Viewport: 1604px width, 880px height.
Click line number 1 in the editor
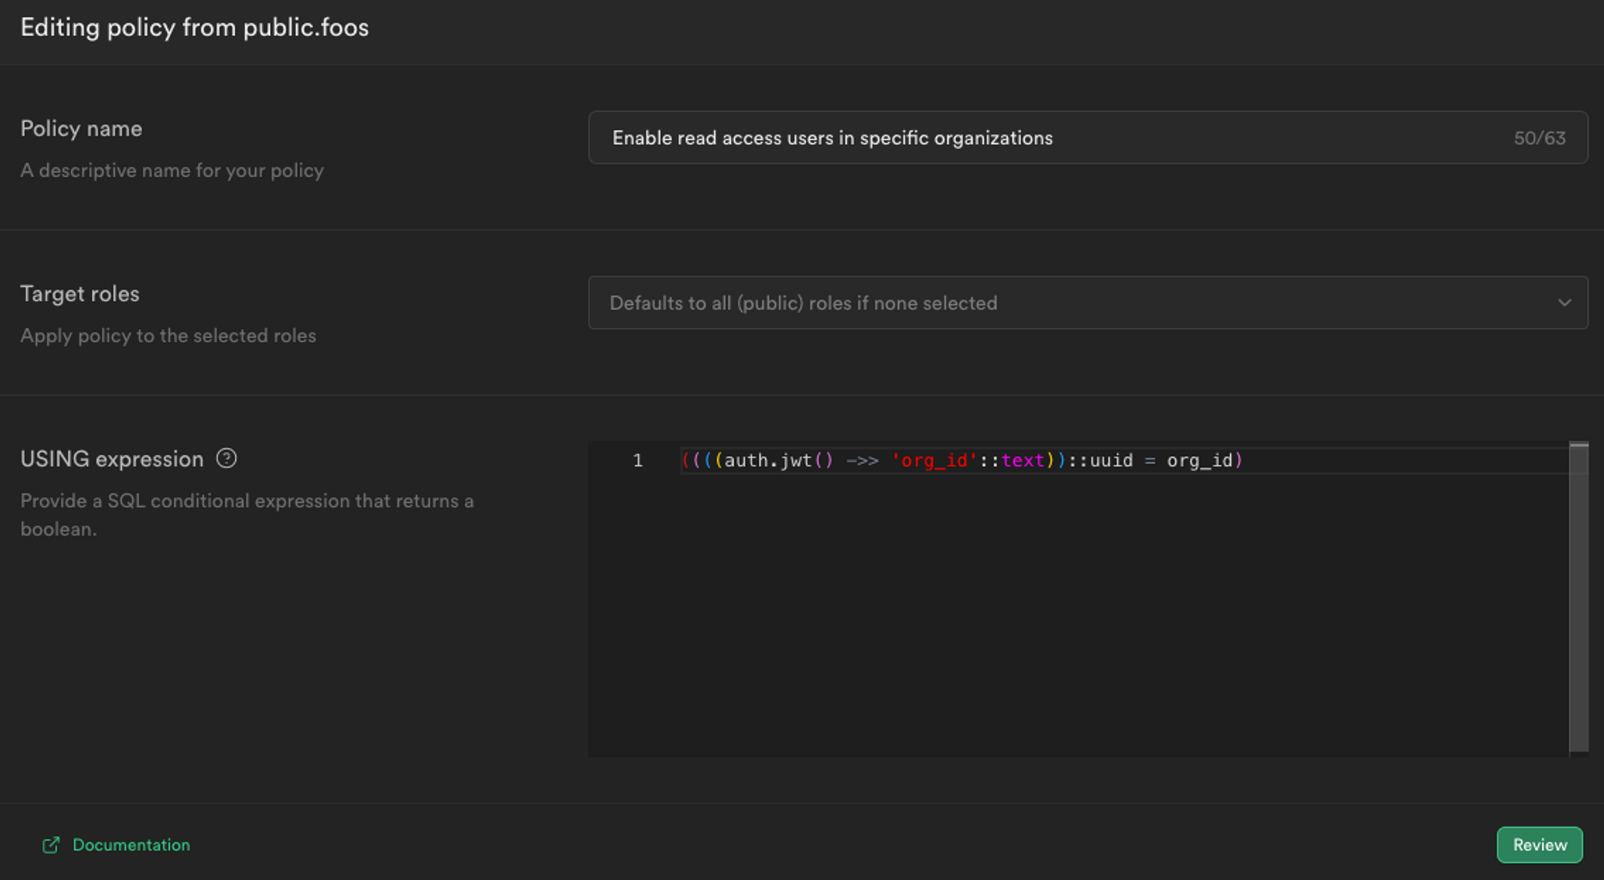(638, 461)
